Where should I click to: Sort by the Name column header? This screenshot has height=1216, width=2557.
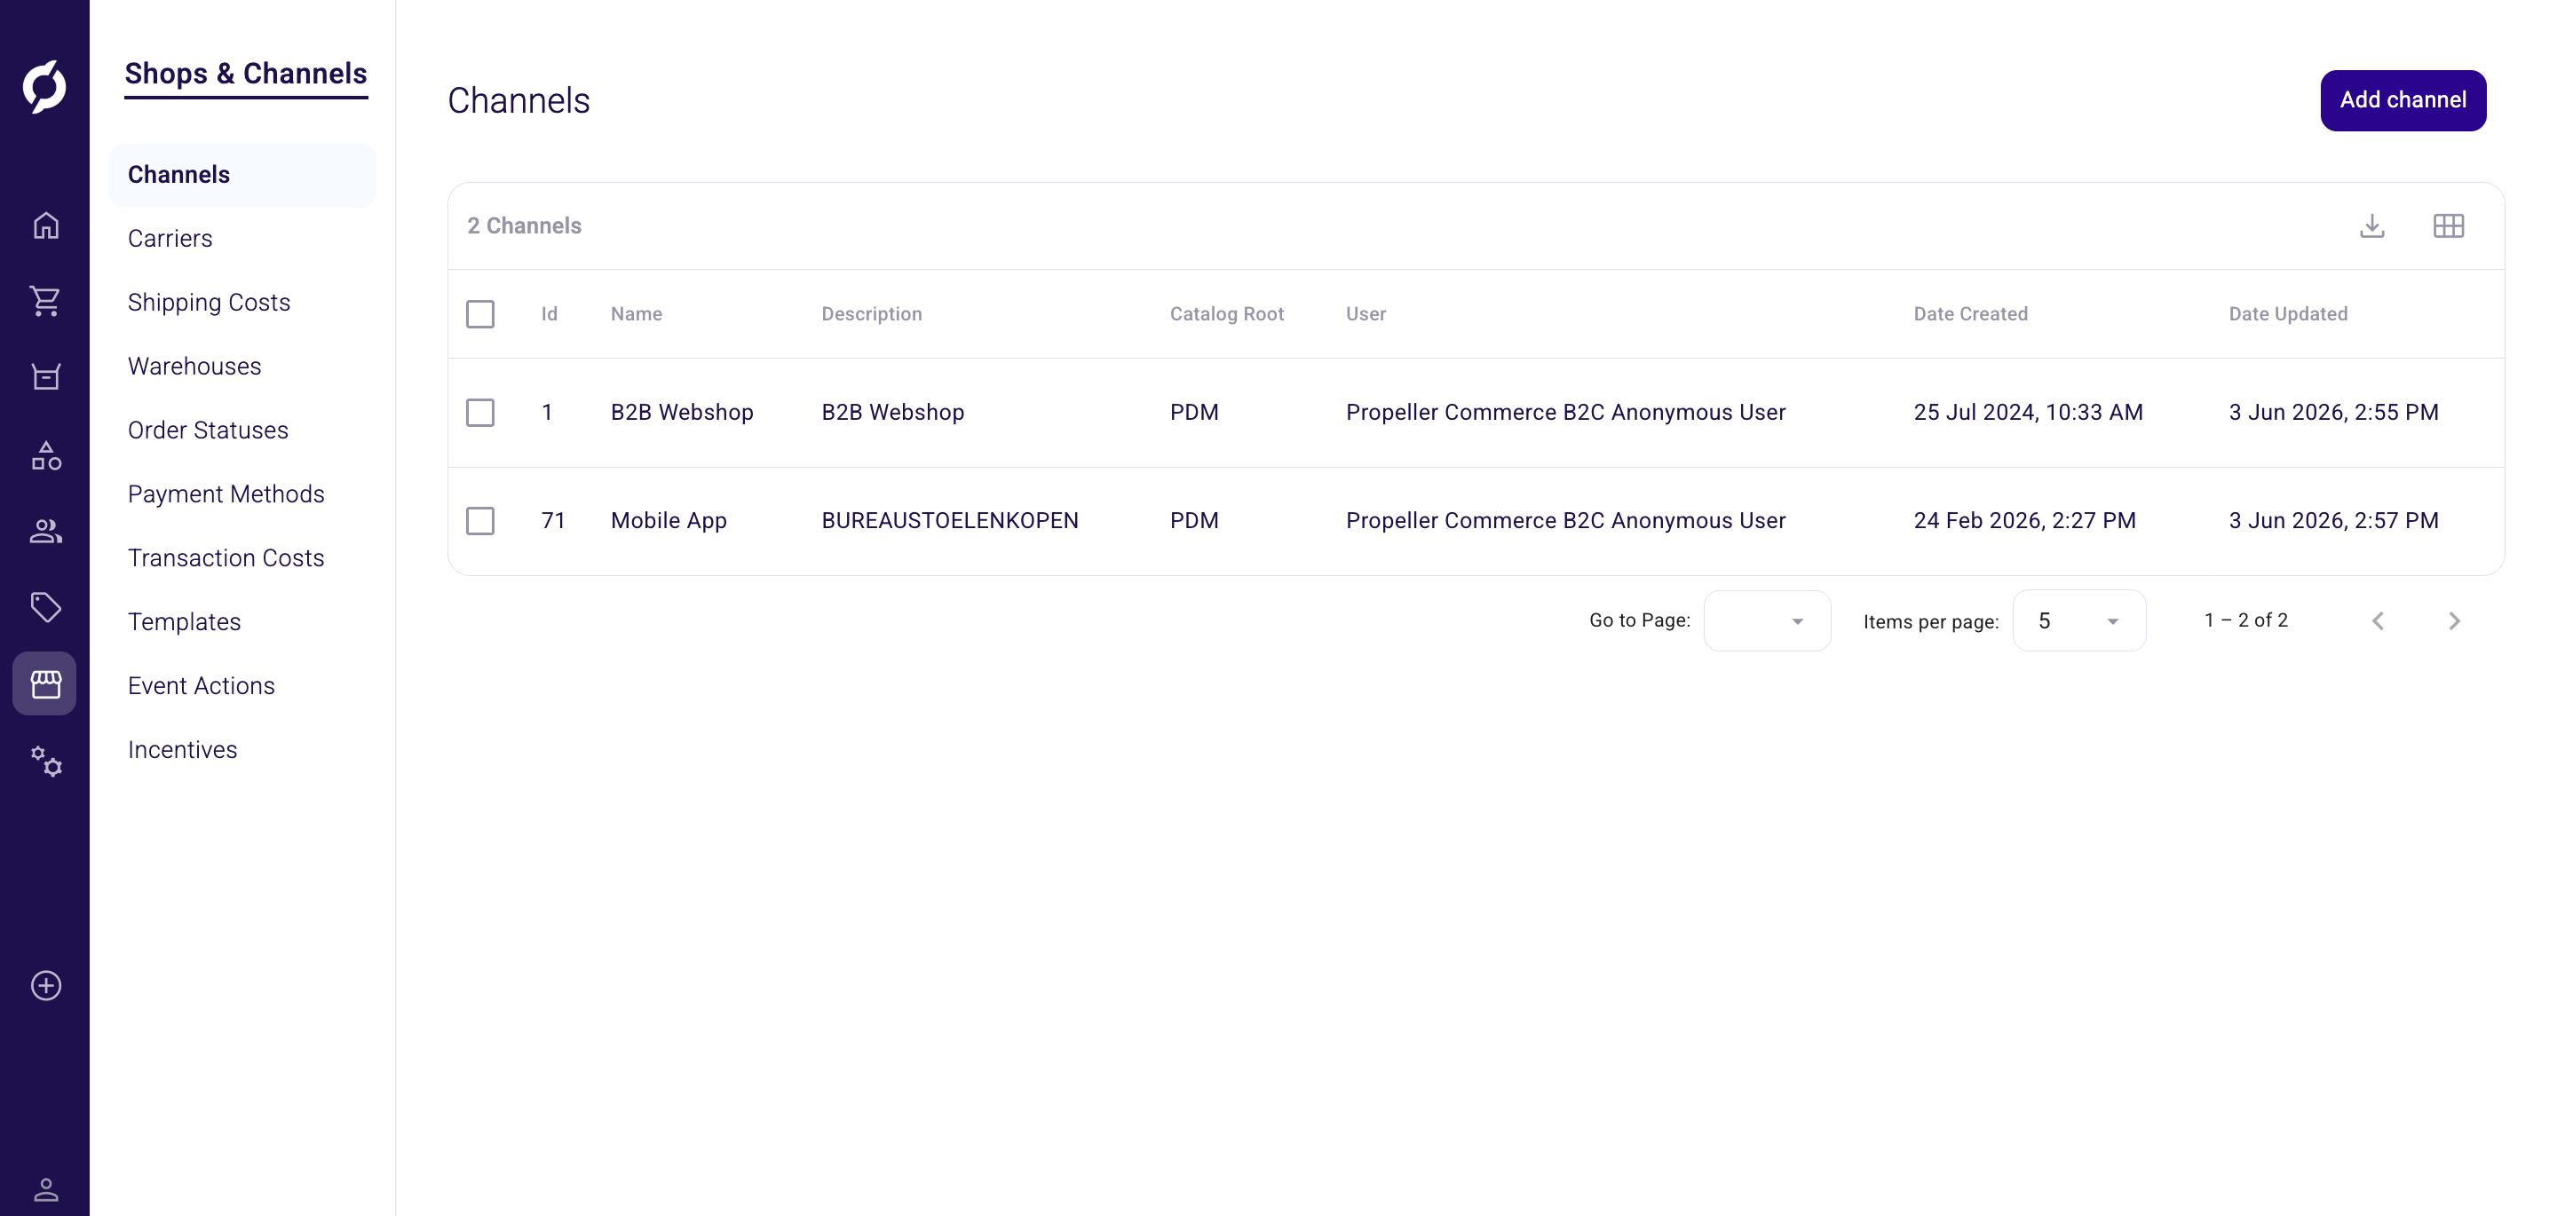point(637,313)
